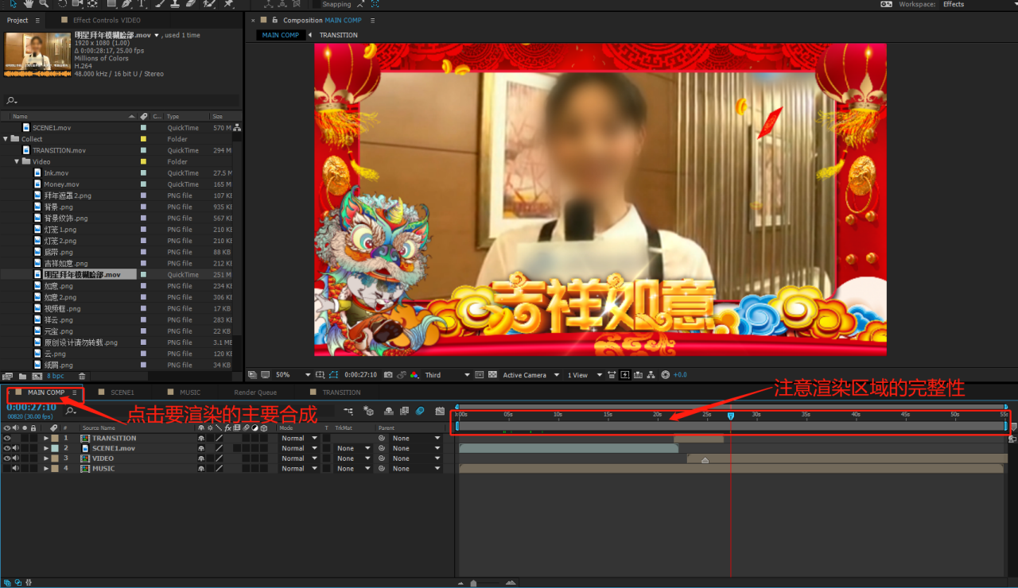This screenshot has width=1018, height=588.
Task: Open the Effect Controls VIDEO tab
Action: [x=107, y=20]
